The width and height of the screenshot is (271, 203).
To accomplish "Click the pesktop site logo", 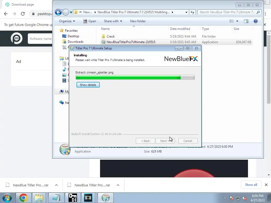I will 17,38.
